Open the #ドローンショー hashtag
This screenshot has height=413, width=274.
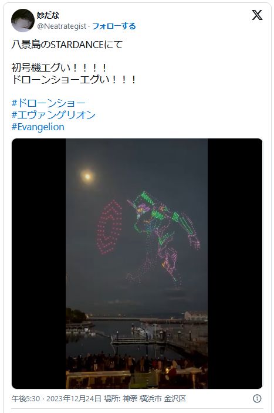[x=49, y=103]
